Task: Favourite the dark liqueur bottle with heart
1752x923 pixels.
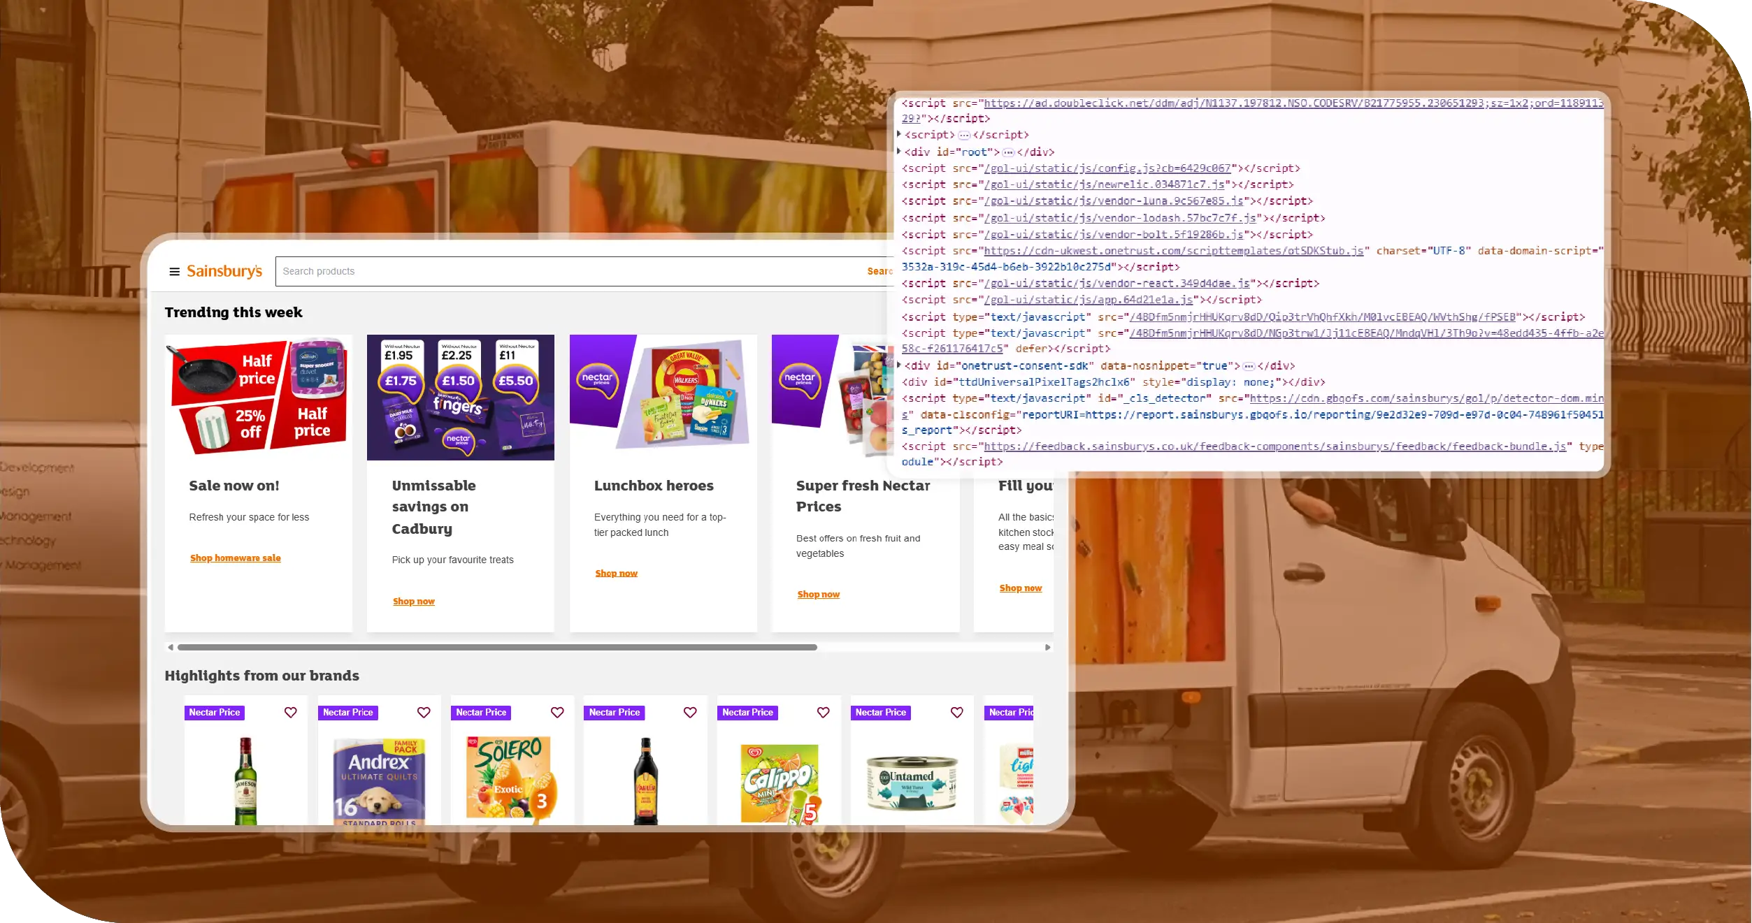Action: click(690, 712)
